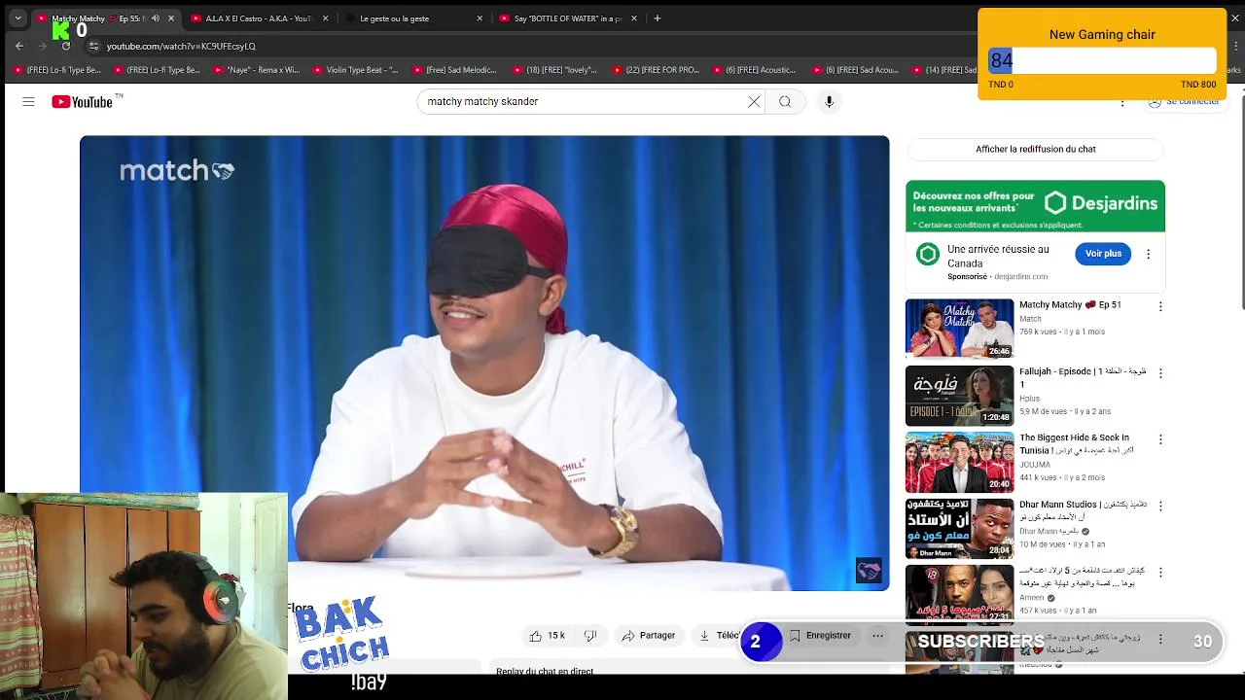The height and width of the screenshot is (700, 1245).
Task: Mute tab via speaker icon on Matchy tab
Action: tap(156, 18)
